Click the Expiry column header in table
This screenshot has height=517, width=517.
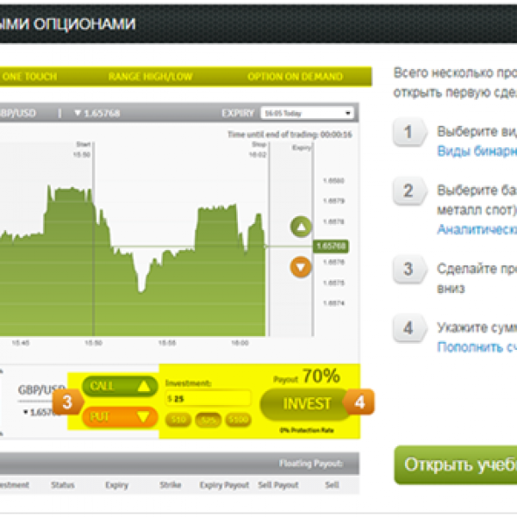(x=116, y=485)
